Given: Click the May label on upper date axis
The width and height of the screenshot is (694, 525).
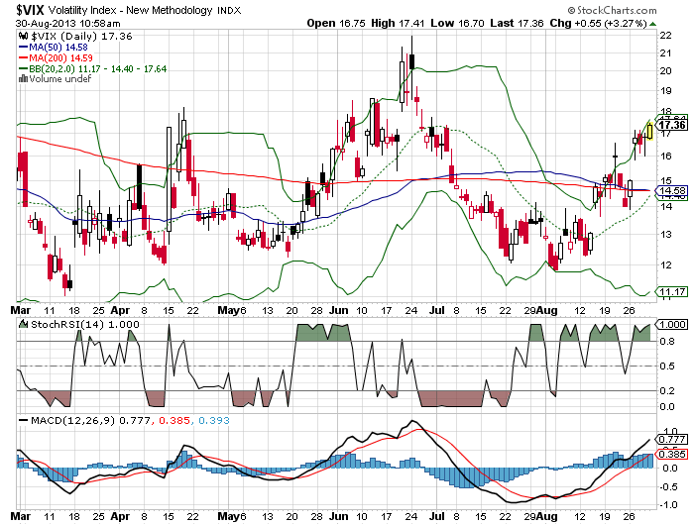Looking at the screenshot, I should 229,310.
